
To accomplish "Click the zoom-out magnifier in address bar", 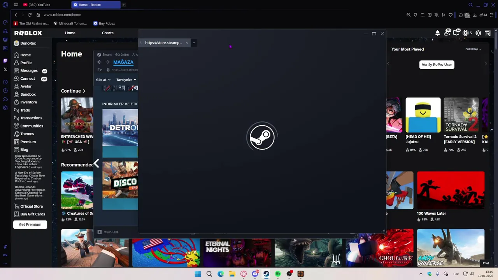I will pos(409,15).
